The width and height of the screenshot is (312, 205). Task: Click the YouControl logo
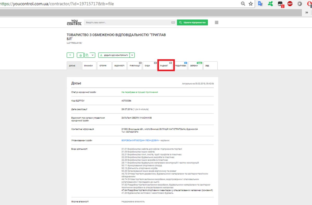tap(74, 23)
